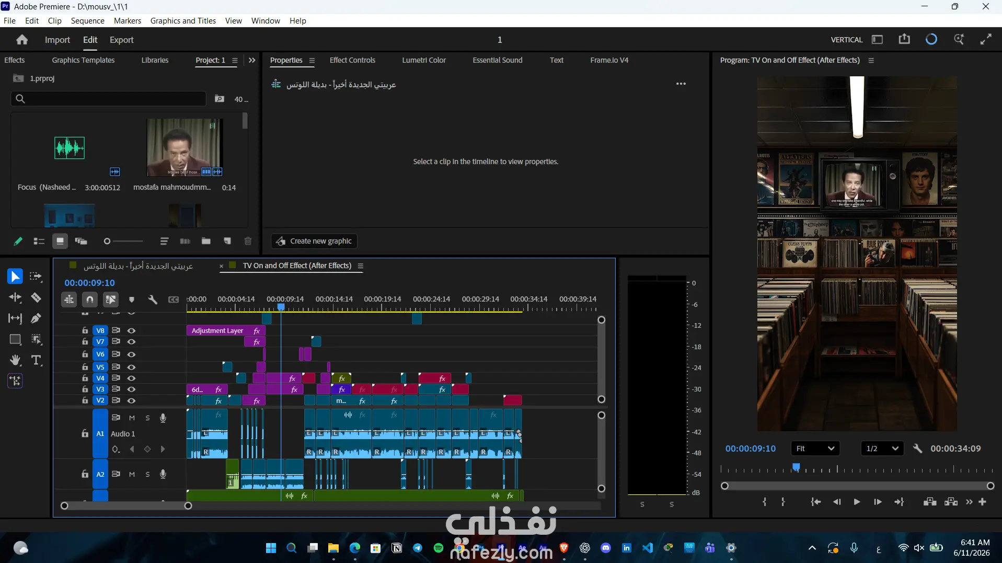Screen dimensions: 1002x563
Task: Click the Quick Export share icon
Action: click(x=904, y=40)
